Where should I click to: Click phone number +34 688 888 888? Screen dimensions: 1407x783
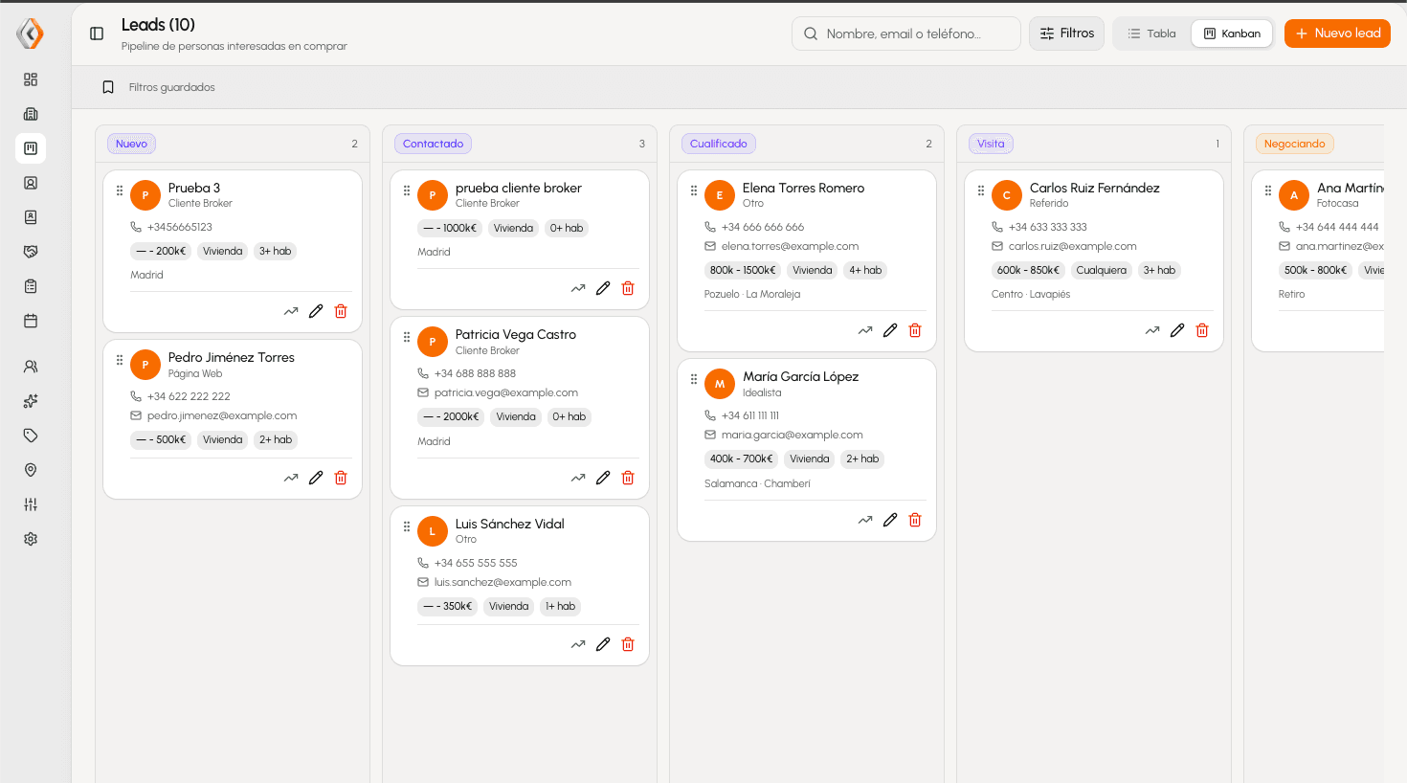click(475, 374)
